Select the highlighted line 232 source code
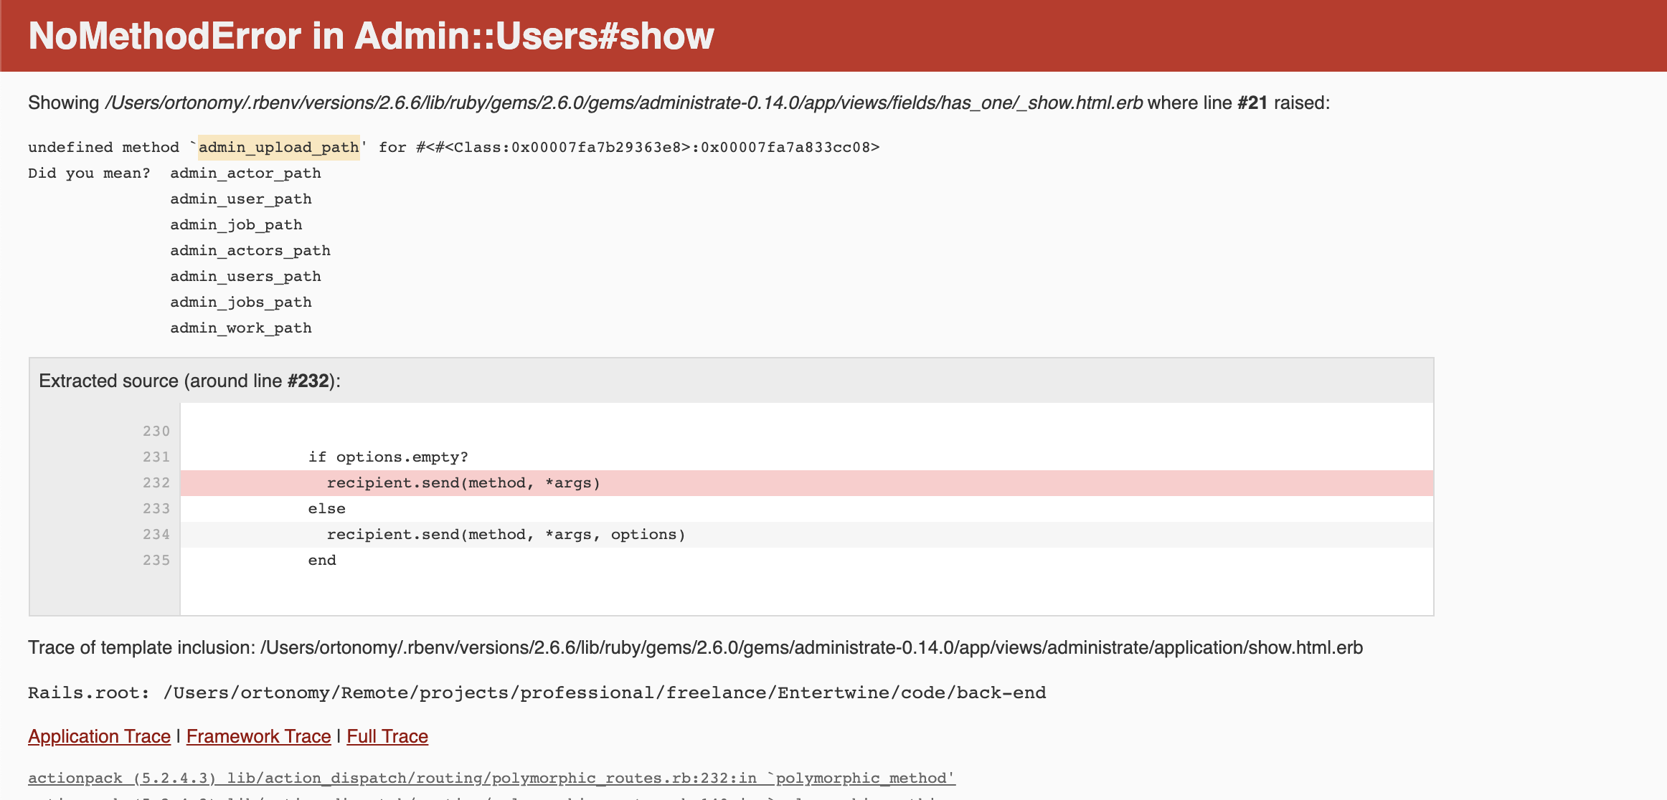Viewport: 1667px width, 800px height. 463,482
